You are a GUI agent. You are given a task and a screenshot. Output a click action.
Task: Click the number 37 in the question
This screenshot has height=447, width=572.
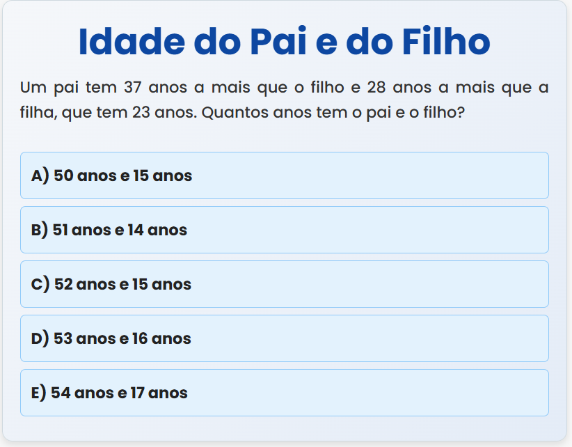[x=132, y=88]
